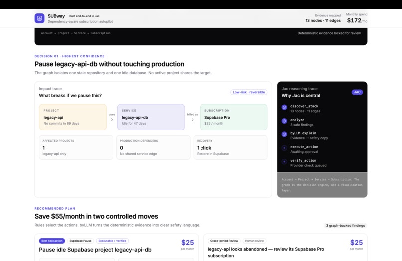The image size is (402, 261).
Task: Select the 'Best next action' tag
Action: pos(52,241)
